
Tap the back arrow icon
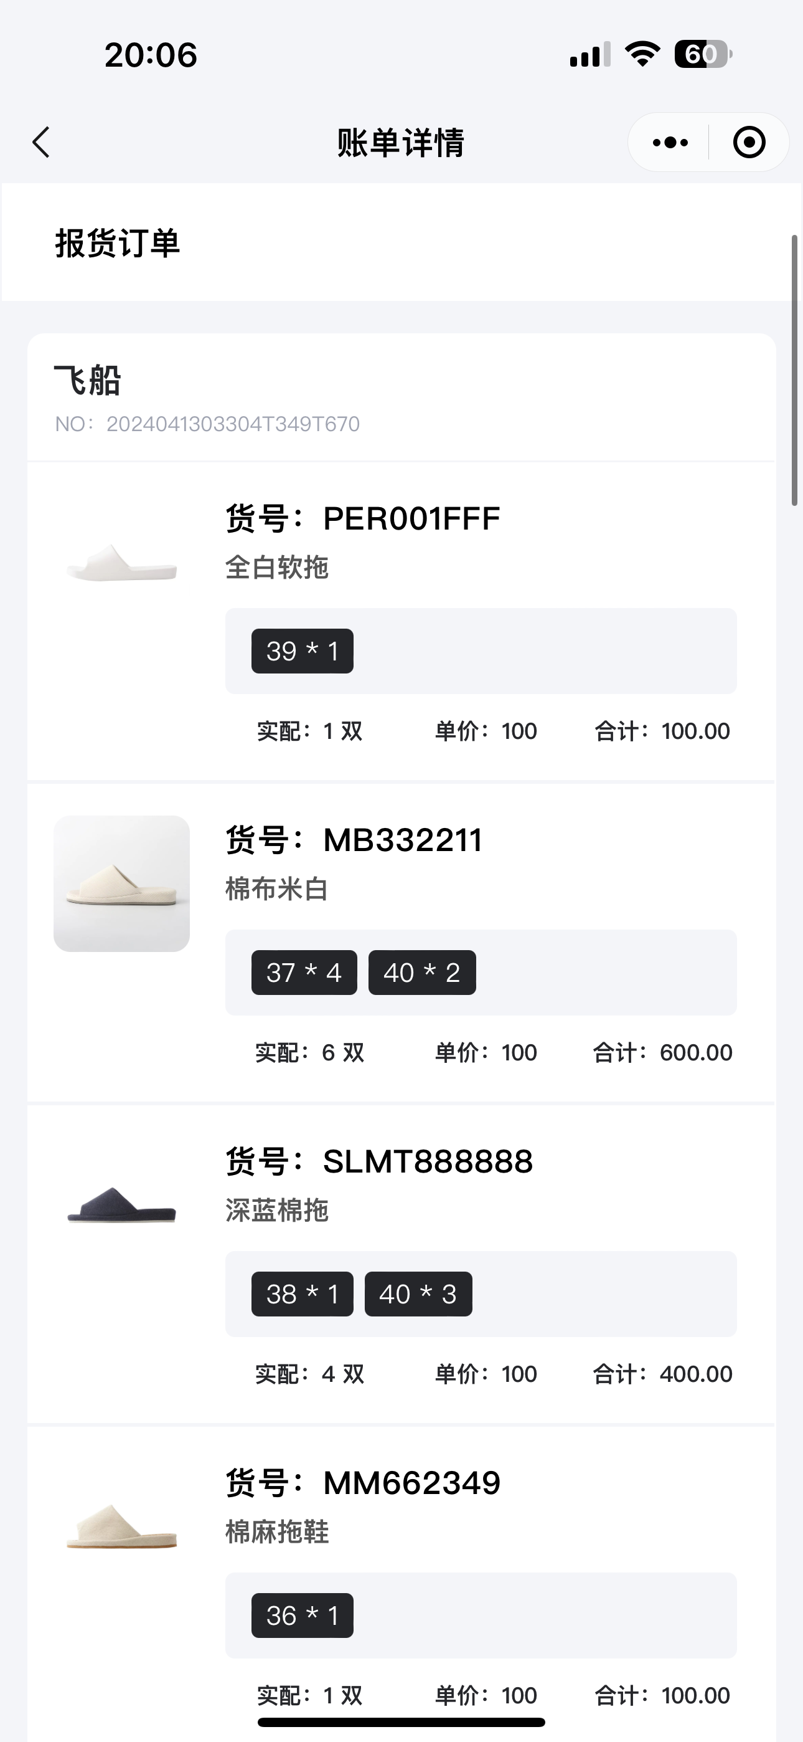coord(42,142)
